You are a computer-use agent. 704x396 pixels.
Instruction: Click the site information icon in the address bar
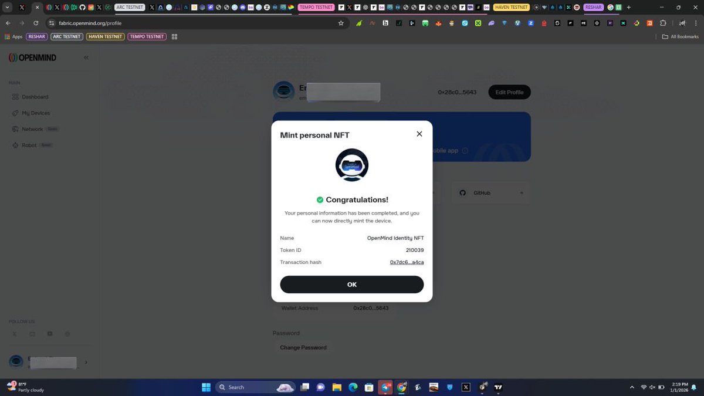(52, 23)
